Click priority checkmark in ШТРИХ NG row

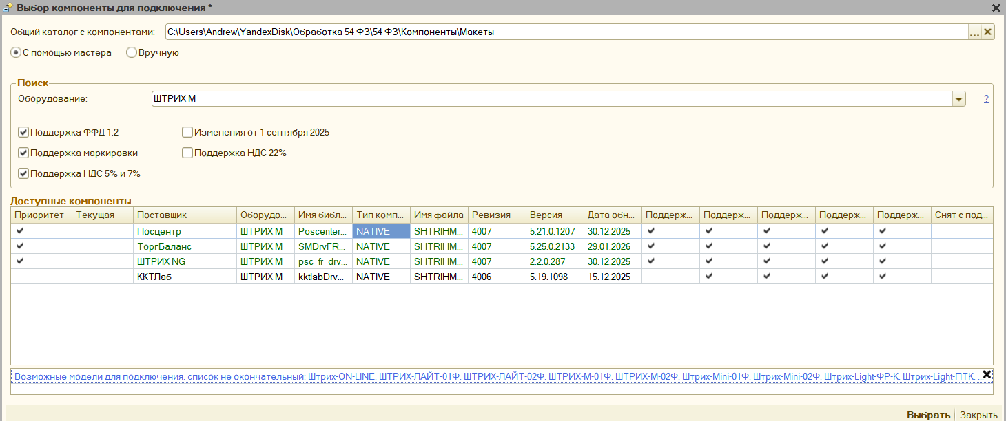click(x=20, y=261)
